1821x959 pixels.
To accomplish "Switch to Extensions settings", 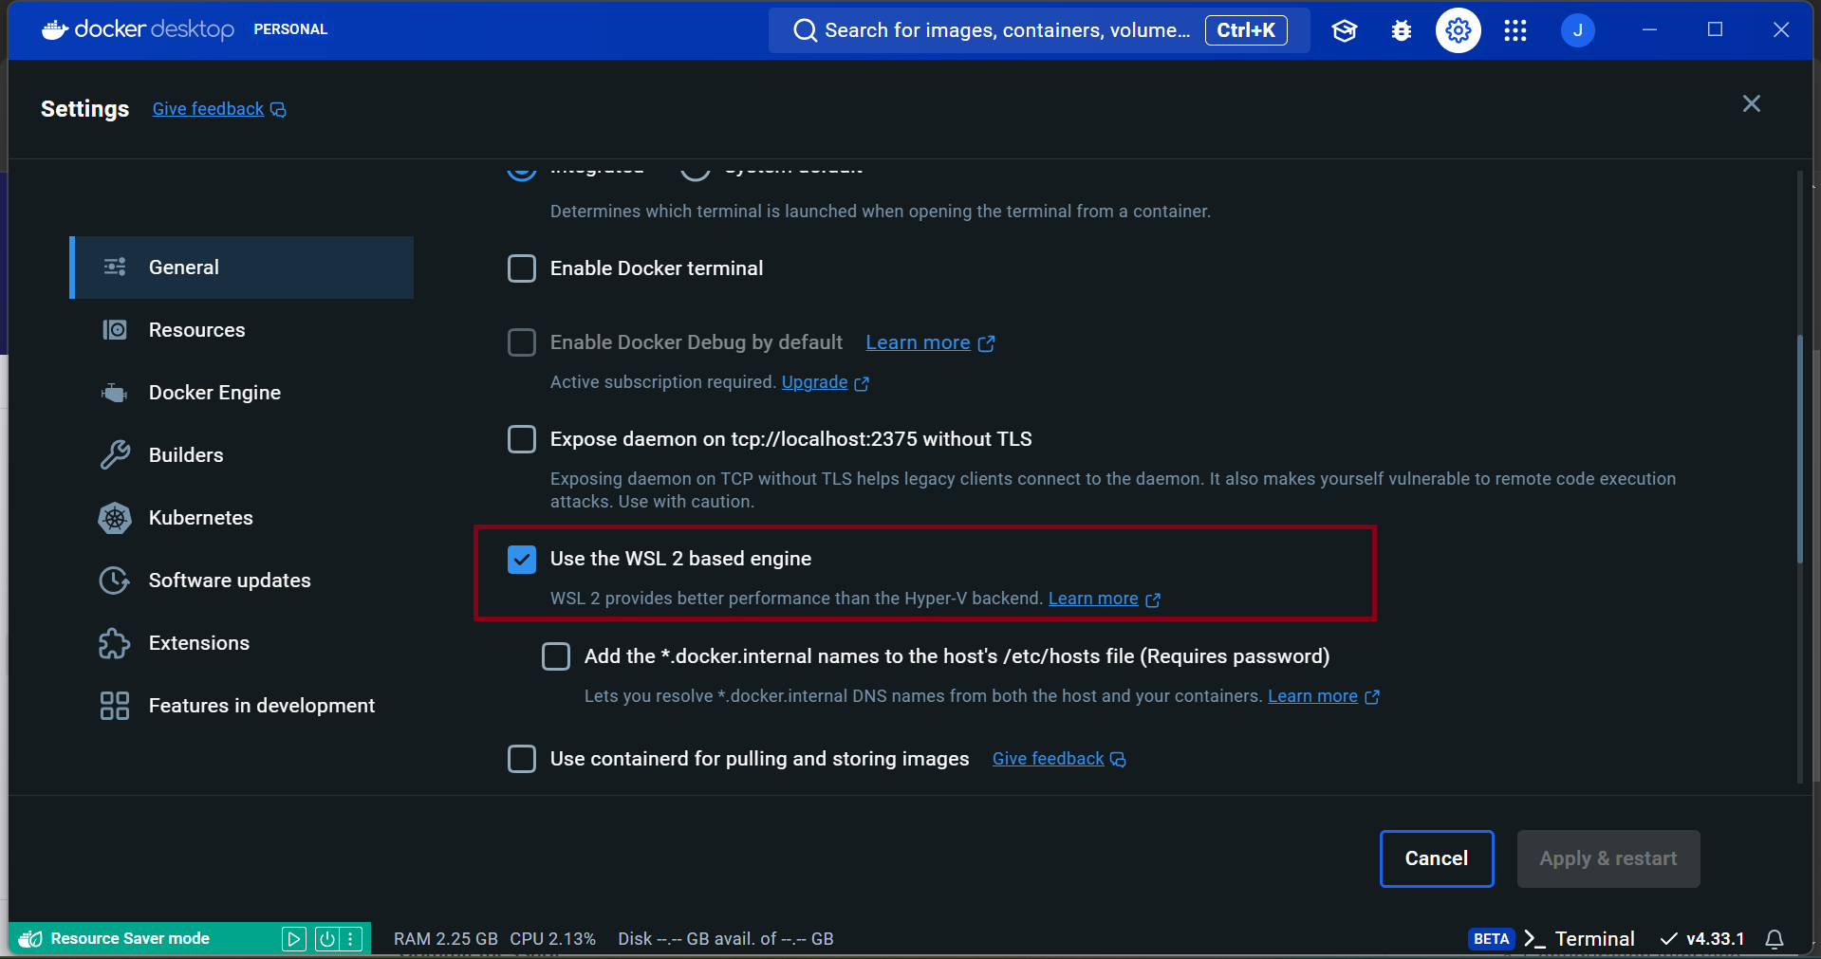I will [242, 643].
